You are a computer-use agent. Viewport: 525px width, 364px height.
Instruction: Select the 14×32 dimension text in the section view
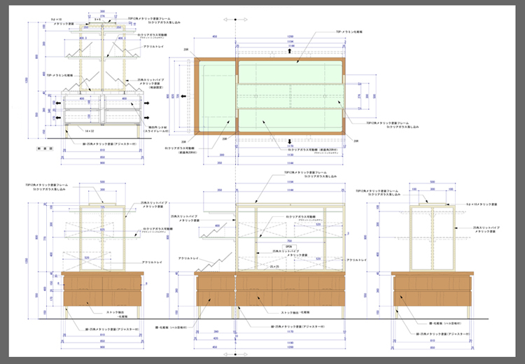[x=89, y=131]
